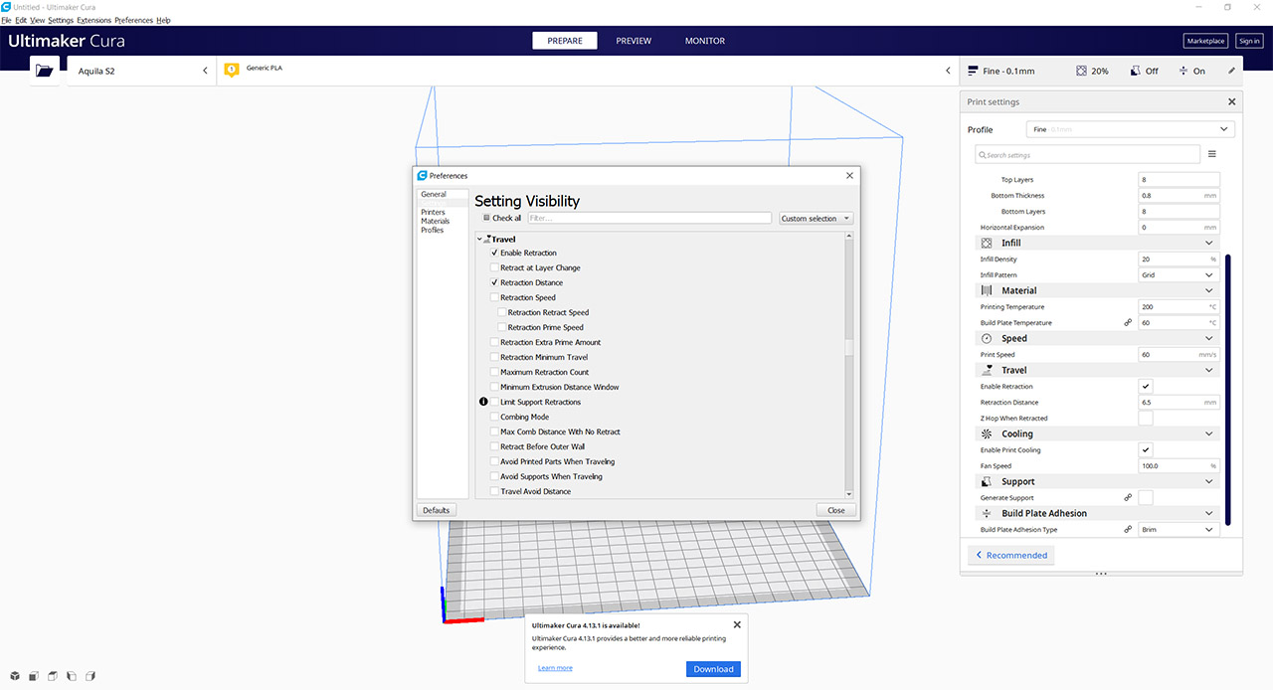This screenshot has height=690, width=1273.
Task: Click the Support category icon
Action: pyautogui.click(x=987, y=481)
